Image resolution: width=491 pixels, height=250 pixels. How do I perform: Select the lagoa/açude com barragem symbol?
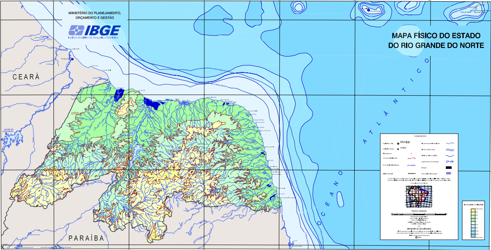(448, 161)
